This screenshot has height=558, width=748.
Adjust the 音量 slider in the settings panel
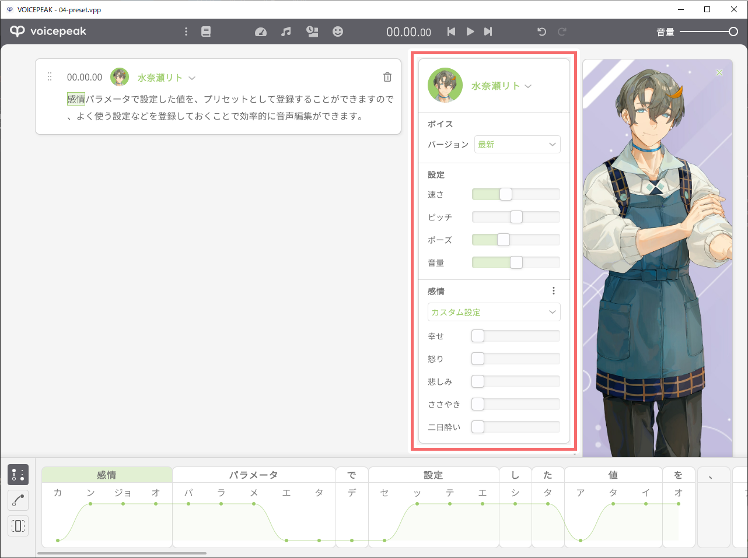tap(516, 262)
